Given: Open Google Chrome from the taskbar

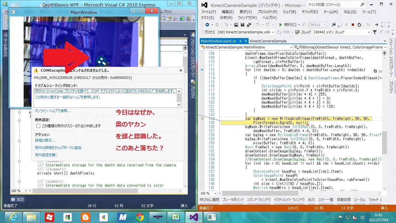Looking at the screenshot, I should click(140, 217).
